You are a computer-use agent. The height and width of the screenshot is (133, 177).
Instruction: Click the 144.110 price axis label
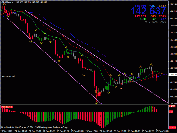(173, 61)
